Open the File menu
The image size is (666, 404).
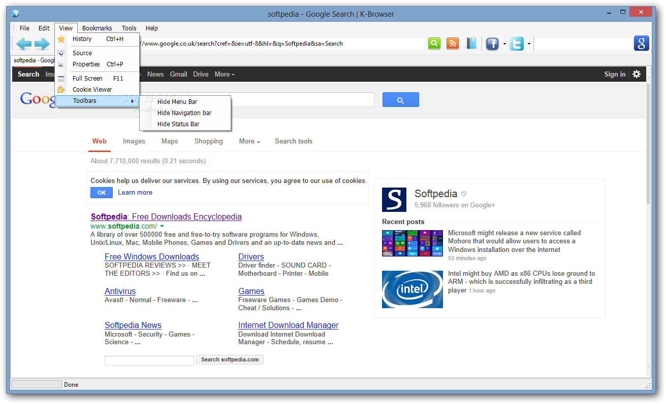(x=24, y=28)
